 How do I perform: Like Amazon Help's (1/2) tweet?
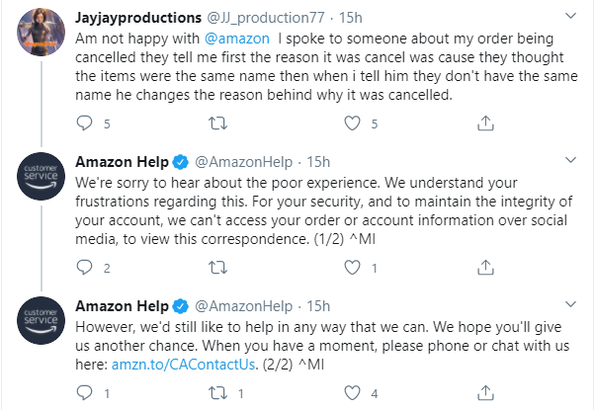point(351,268)
